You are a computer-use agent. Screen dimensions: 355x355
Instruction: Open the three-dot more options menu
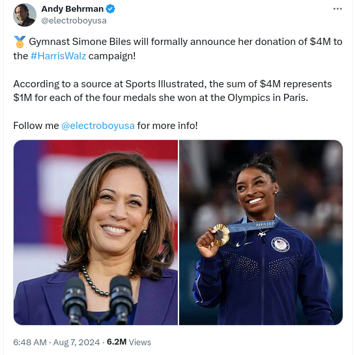pyautogui.click(x=337, y=9)
